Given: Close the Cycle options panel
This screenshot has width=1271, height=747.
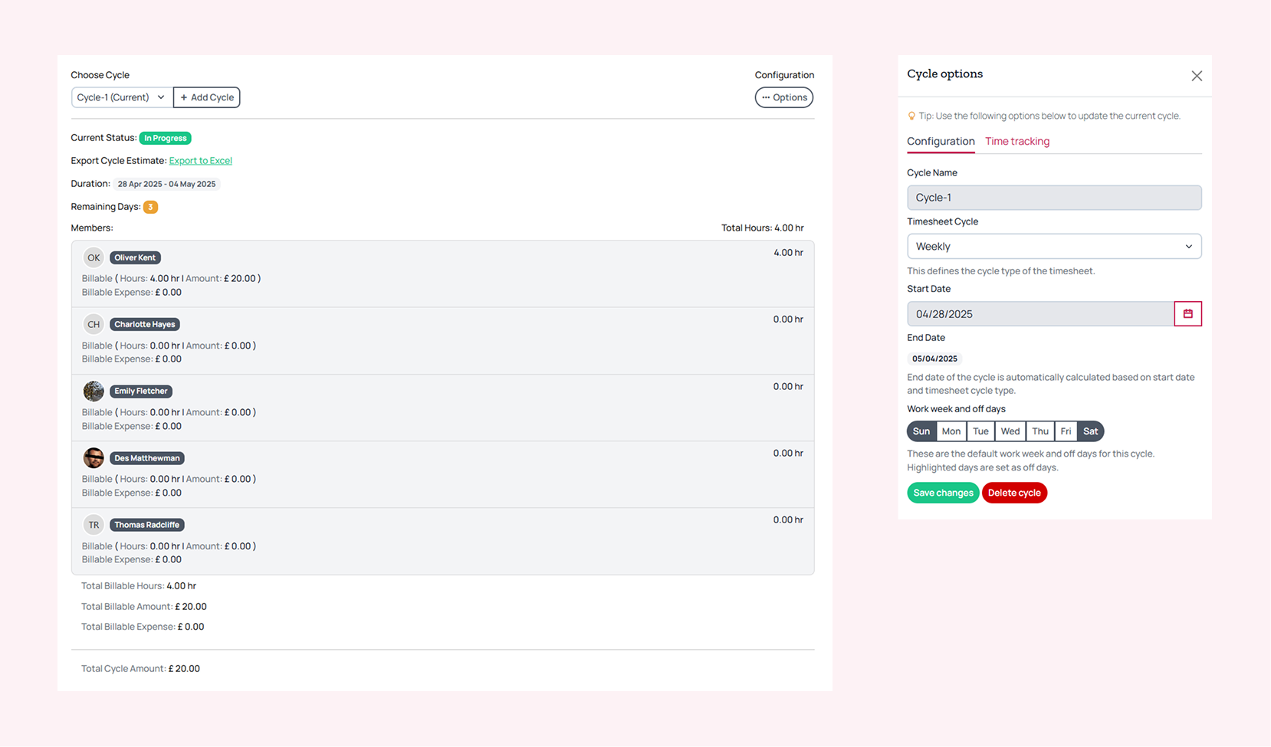Looking at the screenshot, I should point(1196,76).
